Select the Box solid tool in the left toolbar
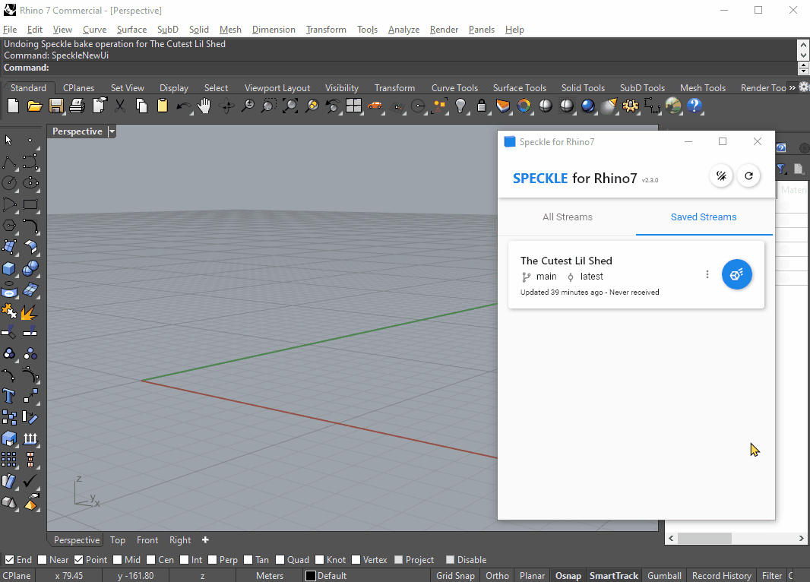Image resolution: width=810 pixels, height=582 pixels. coord(9,268)
